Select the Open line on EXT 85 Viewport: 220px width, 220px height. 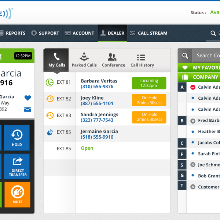coord(87,148)
